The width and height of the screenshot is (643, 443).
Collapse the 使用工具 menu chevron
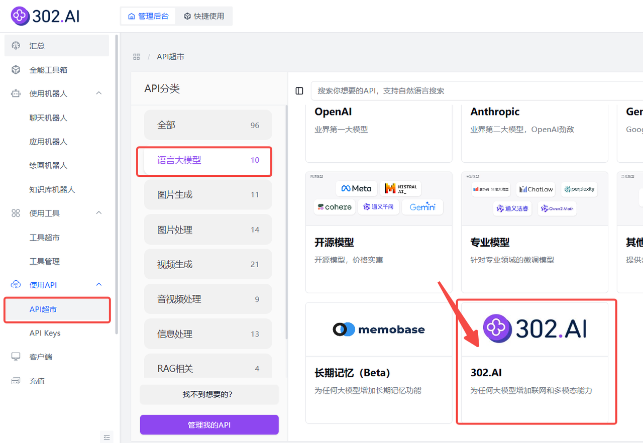99,213
